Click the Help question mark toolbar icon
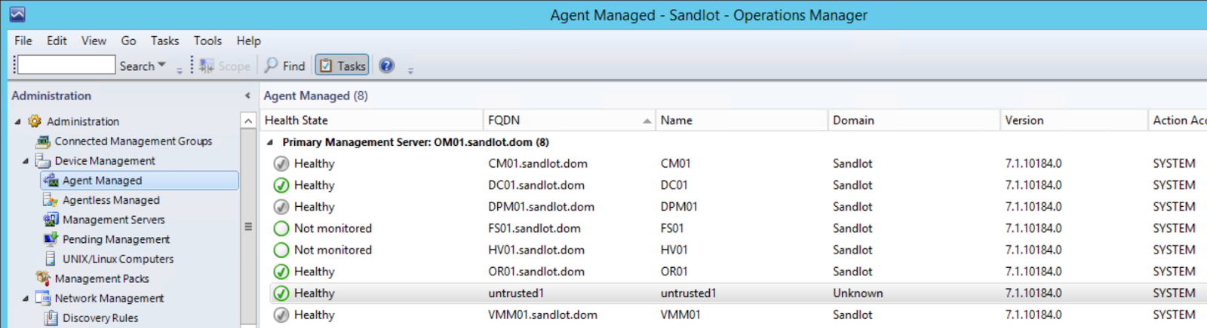The width and height of the screenshot is (1207, 328). tap(386, 66)
